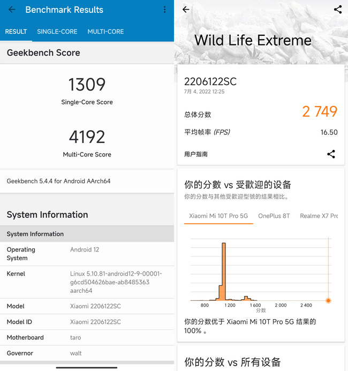Tap the date 7月 4, 2022 12:25
This screenshot has height=371, width=348.
click(204, 92)
